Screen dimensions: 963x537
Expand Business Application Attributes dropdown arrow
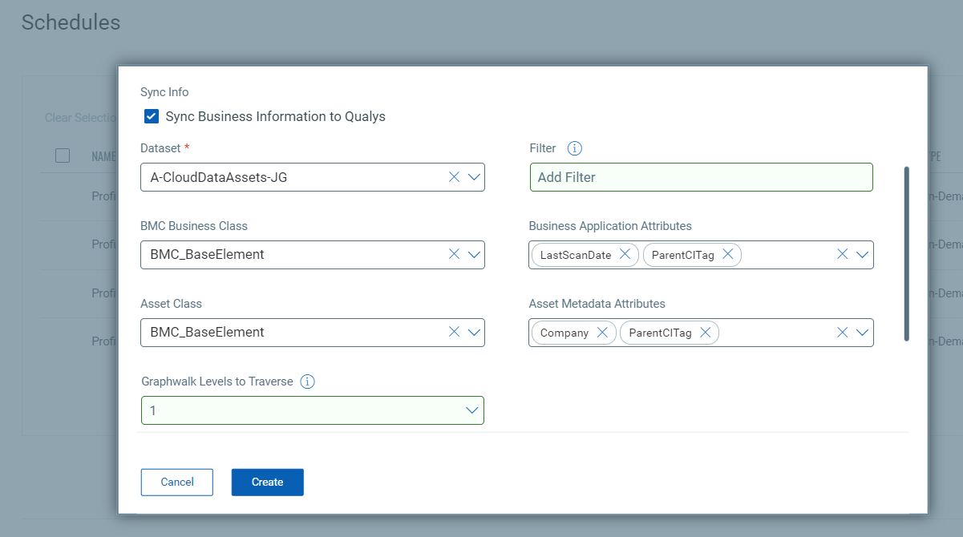coord(862,255)
